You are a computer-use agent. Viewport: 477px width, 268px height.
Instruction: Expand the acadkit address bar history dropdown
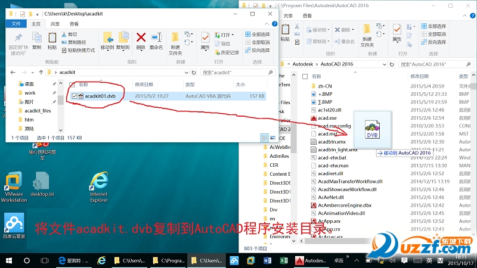pos(186,72)
